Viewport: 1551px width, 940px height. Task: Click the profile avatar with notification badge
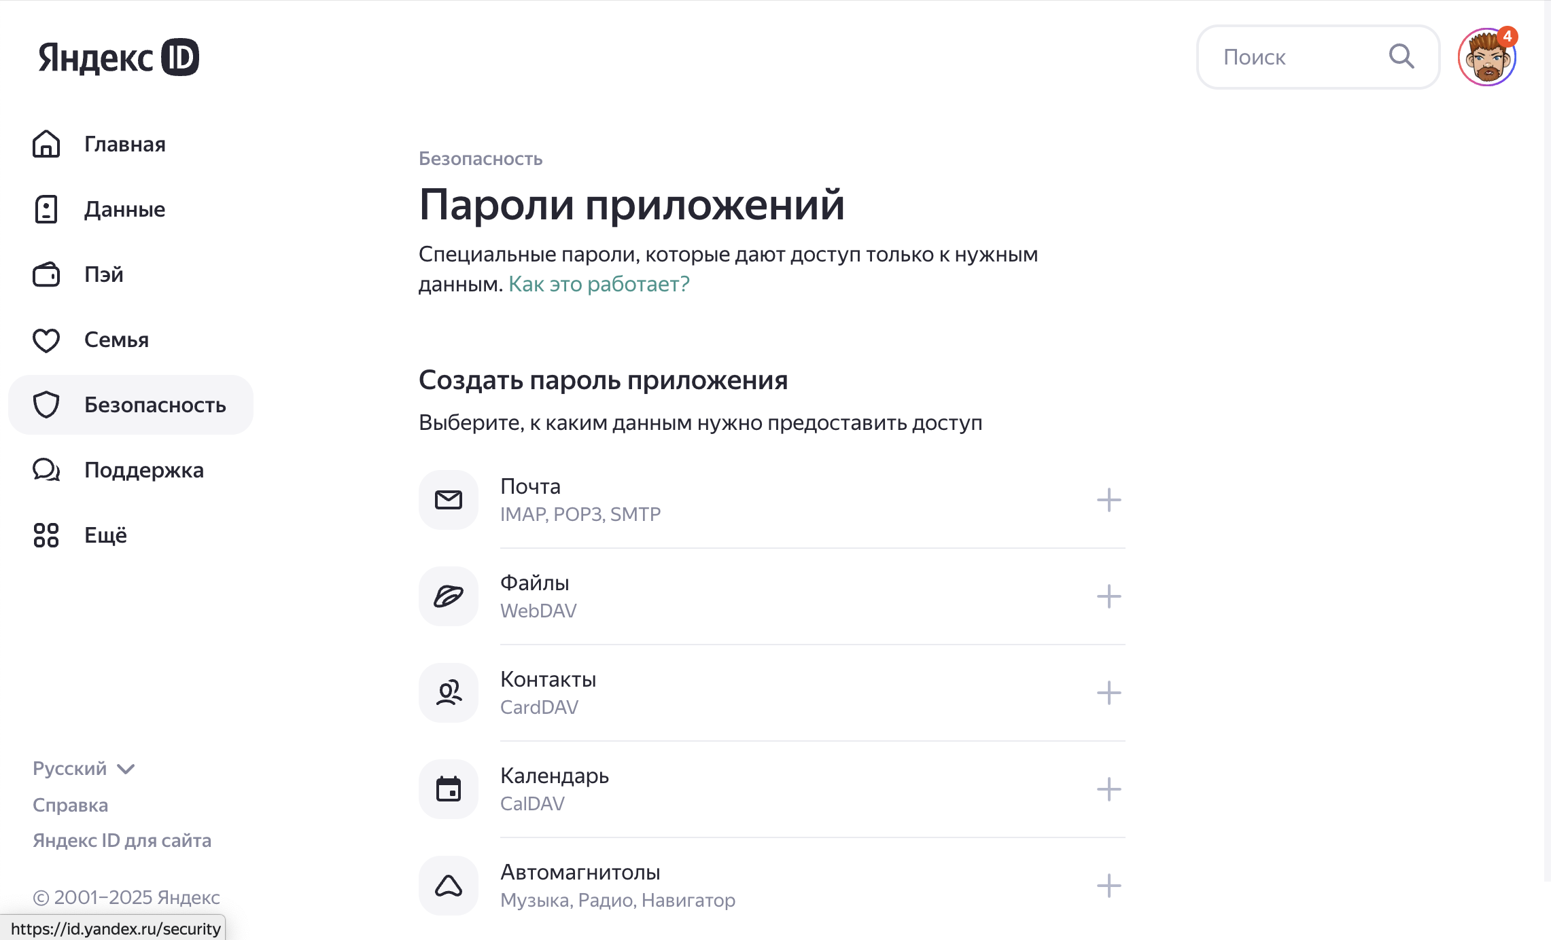coord(1487,57)
